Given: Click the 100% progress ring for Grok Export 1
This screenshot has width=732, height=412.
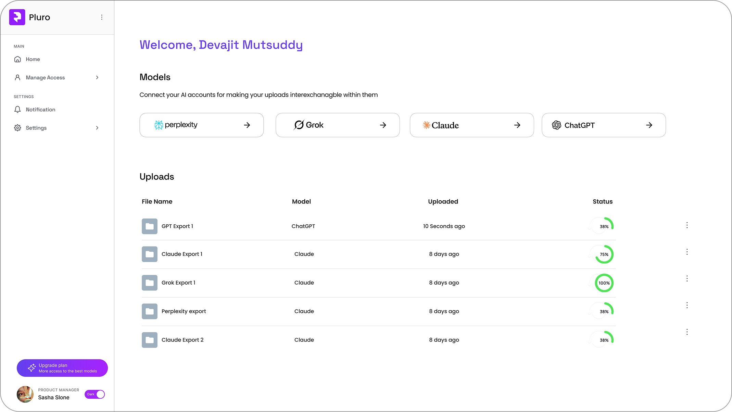Looking at the screenshot, I should (x=604, y=283).
